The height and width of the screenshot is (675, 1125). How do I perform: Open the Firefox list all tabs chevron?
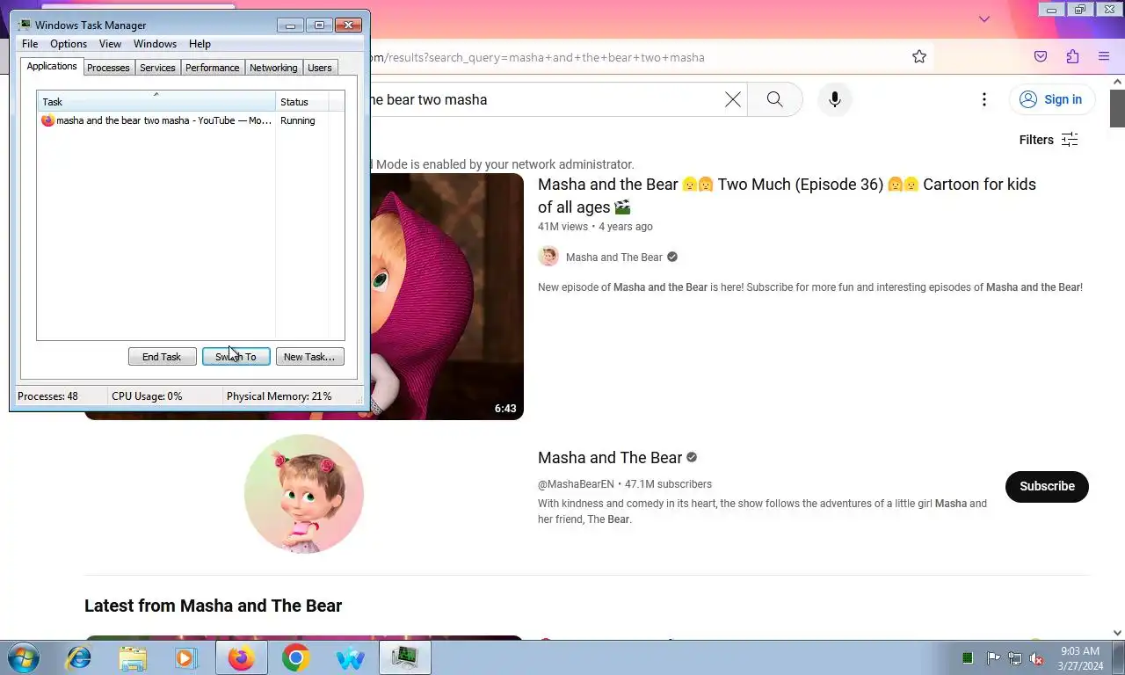[984, 18]
